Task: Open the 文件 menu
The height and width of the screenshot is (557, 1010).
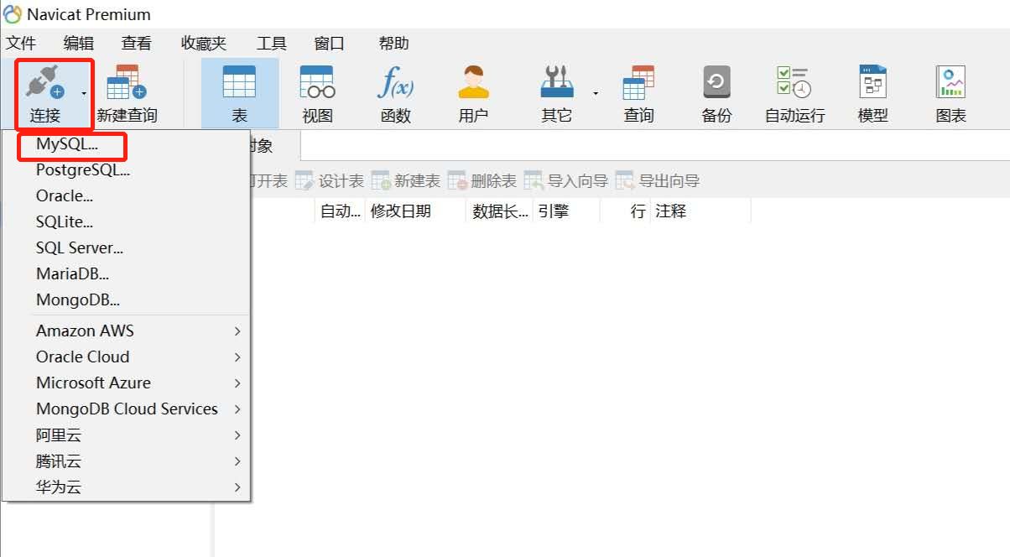Action: [21, 44]
